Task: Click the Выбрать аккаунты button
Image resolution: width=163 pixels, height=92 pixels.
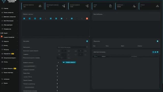Action: [x=69, y=62]
